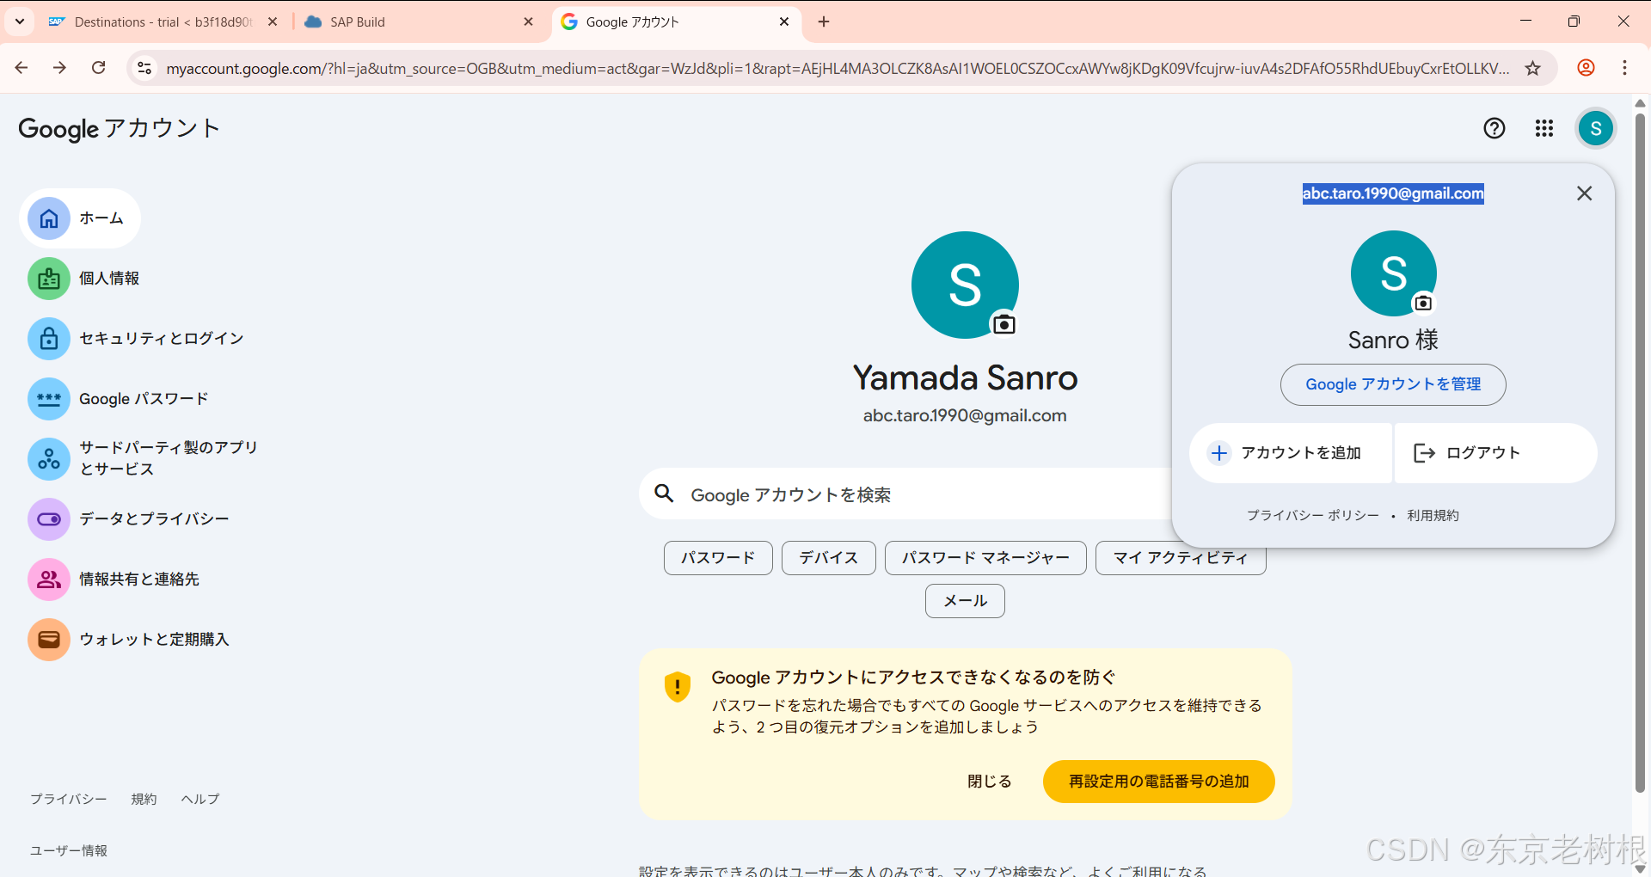The width and height of the screenshot is (1651, 877).
Task: Dismiss the warning with 閉じる
Action: [990, 782]
